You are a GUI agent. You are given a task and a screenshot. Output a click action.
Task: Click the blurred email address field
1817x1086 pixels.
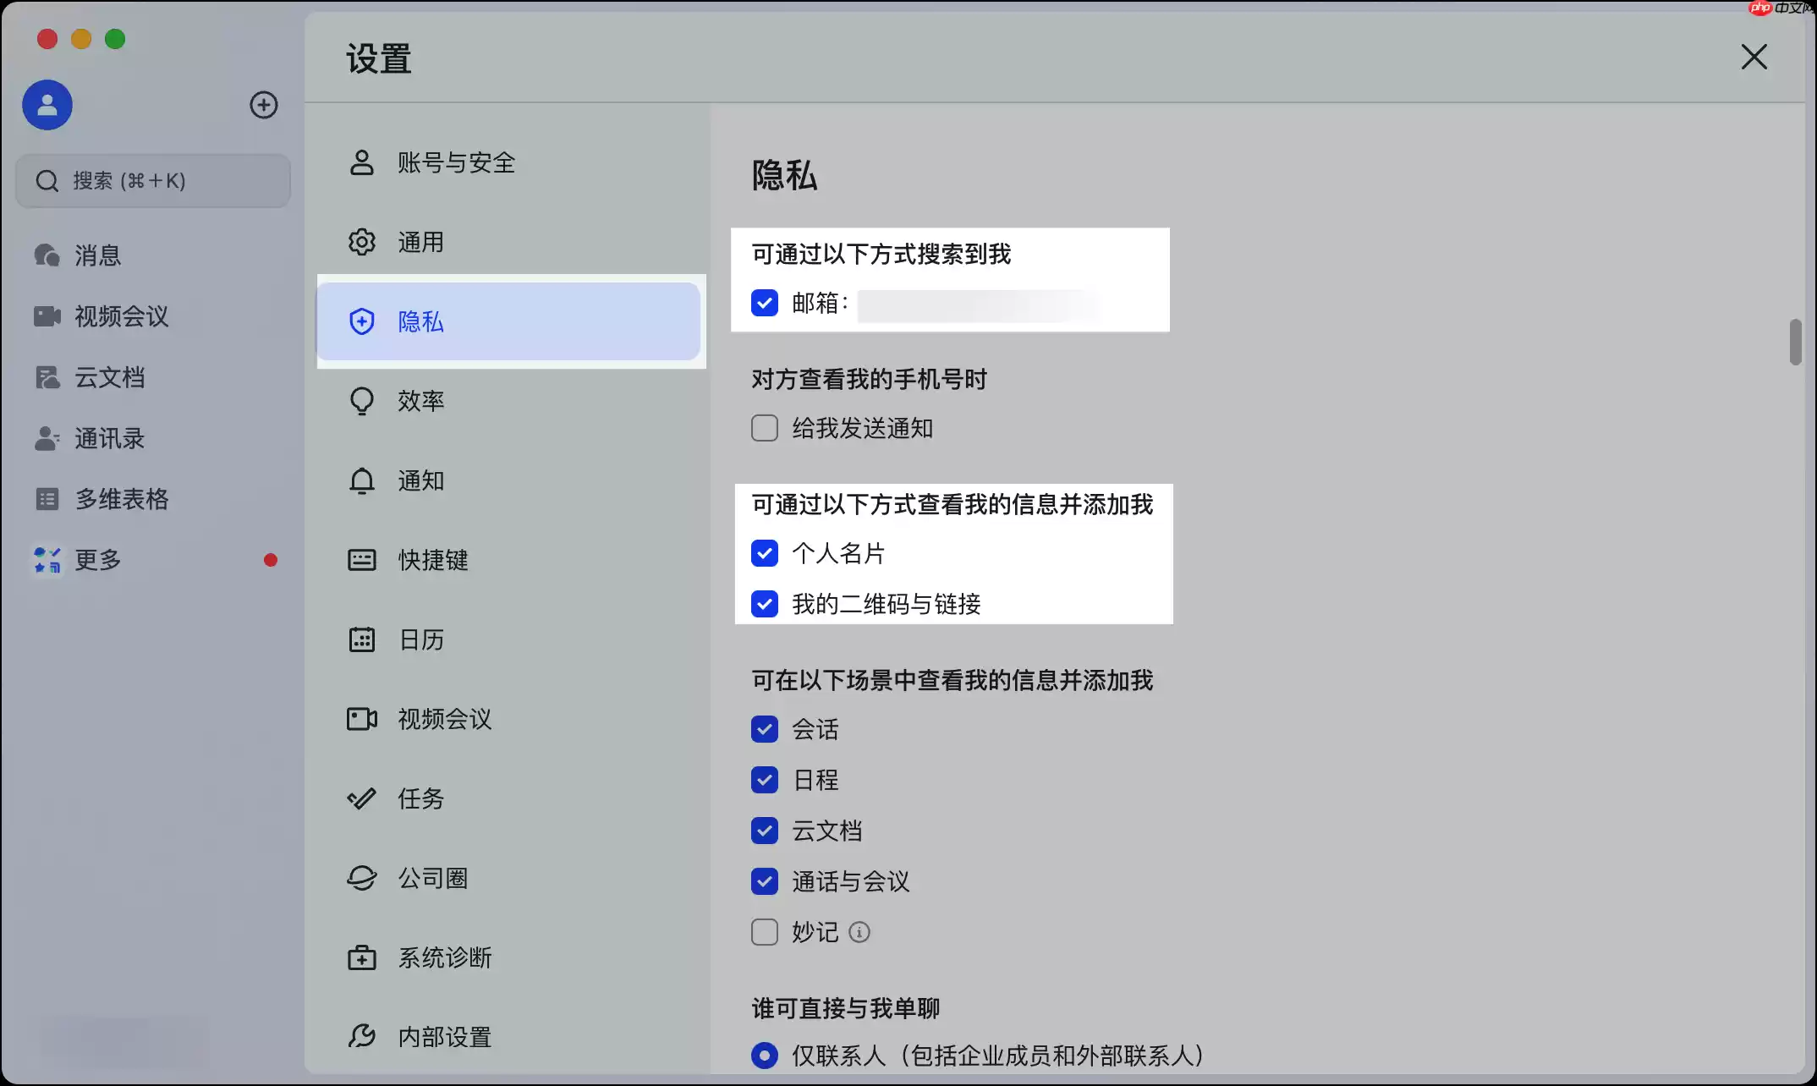(981, 305)
